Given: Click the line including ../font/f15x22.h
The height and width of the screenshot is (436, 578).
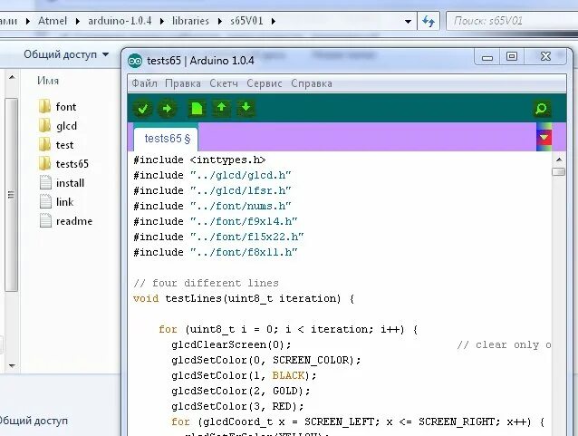Looking at the screenshot, I should [218, 237].
